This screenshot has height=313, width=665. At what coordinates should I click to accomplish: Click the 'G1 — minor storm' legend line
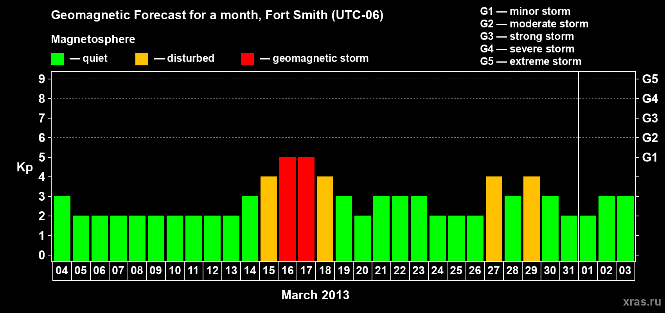[x=525, y=11]
